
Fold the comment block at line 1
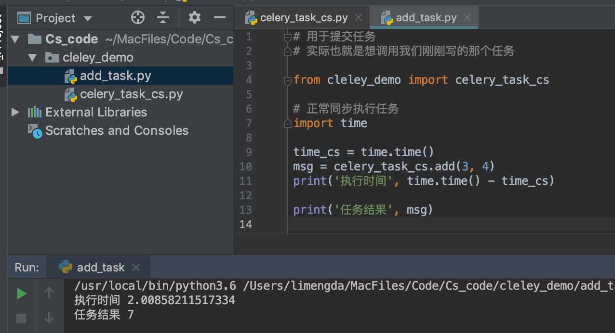pyautogui.click(x=287, y=37)
